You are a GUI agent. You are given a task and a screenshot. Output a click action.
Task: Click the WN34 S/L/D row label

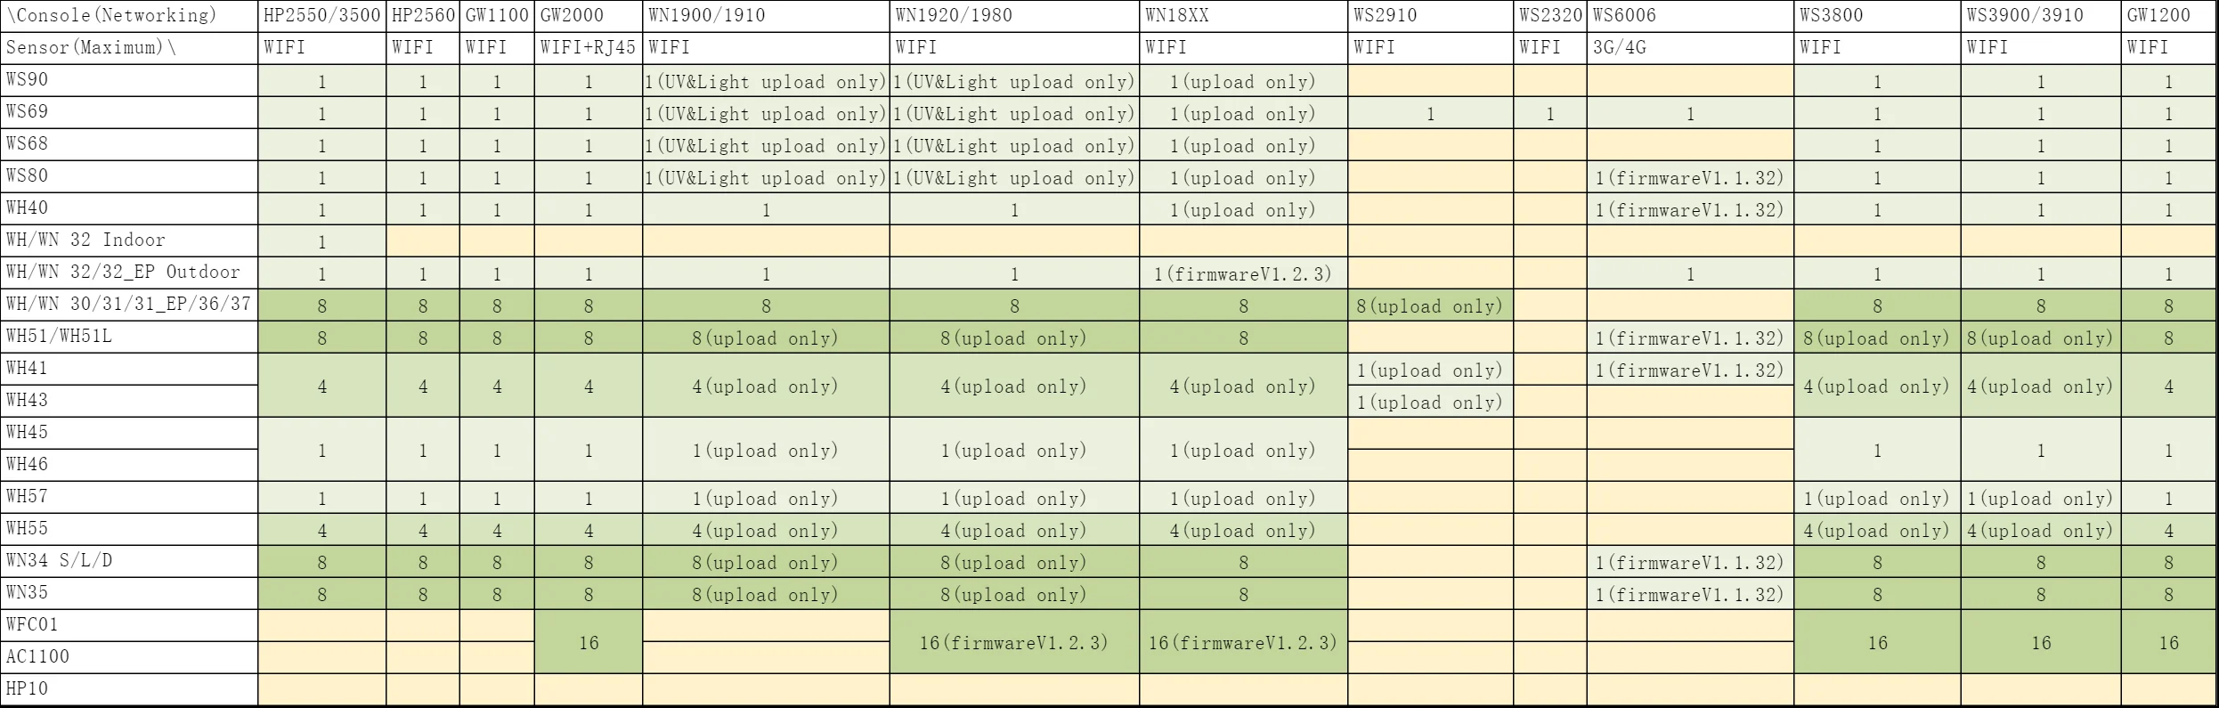pyautogui.click(x=129, y=561)
